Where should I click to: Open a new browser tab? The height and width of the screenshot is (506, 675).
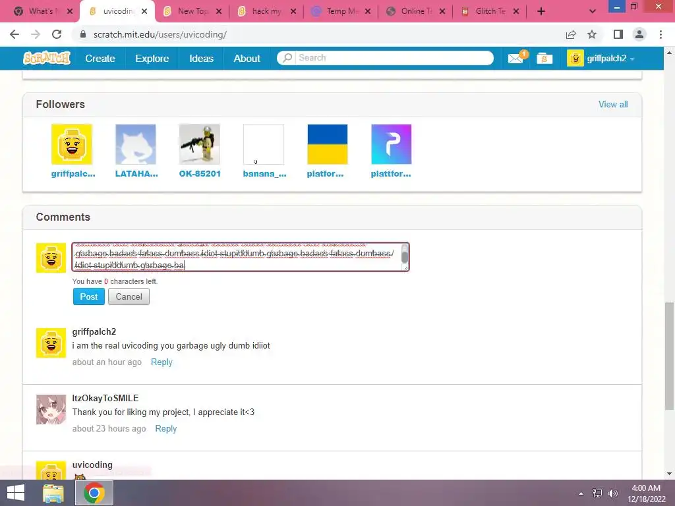click(541, 11)
